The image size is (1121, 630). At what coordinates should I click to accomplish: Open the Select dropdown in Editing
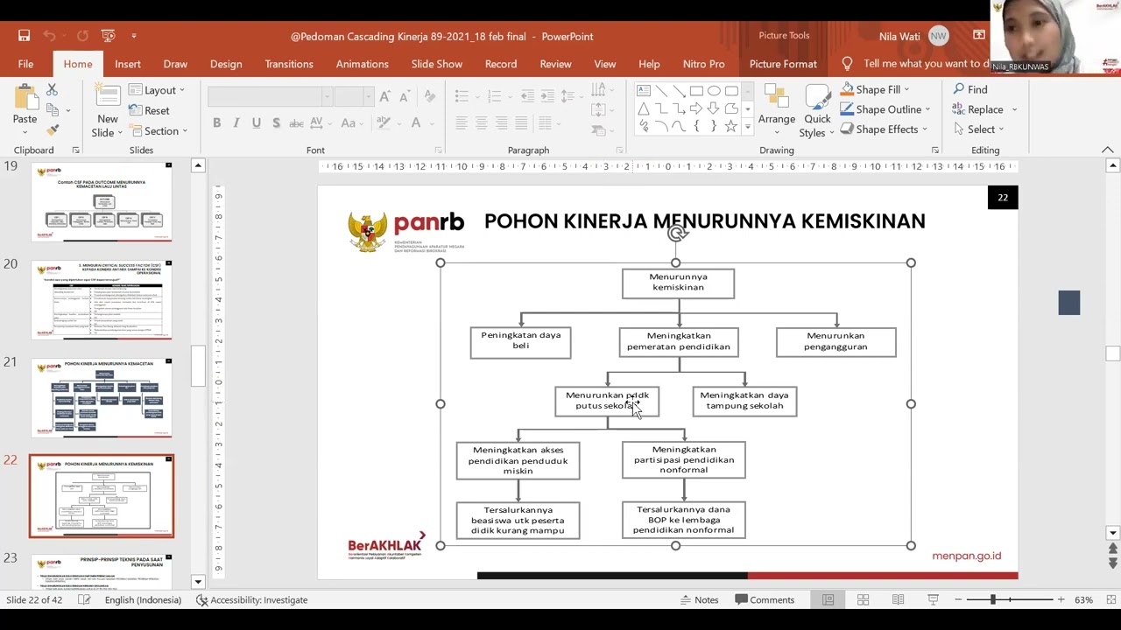click(979, 129)
